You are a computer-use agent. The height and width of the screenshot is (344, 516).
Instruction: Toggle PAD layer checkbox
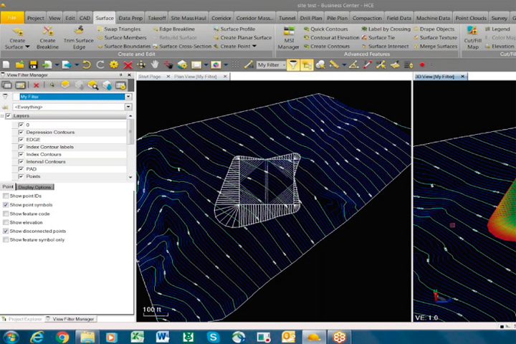click(21, 169)
